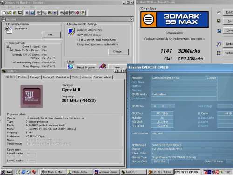Click the purple help book icon
Image resolution: width=233 pixels, height=175 pixels.
103,66
